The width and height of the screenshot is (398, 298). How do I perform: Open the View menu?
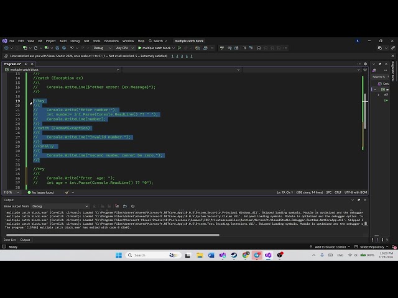coord(30,41)
